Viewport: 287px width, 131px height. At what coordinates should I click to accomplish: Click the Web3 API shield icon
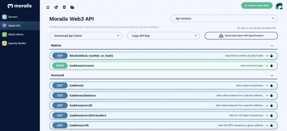tap(4, 26)
